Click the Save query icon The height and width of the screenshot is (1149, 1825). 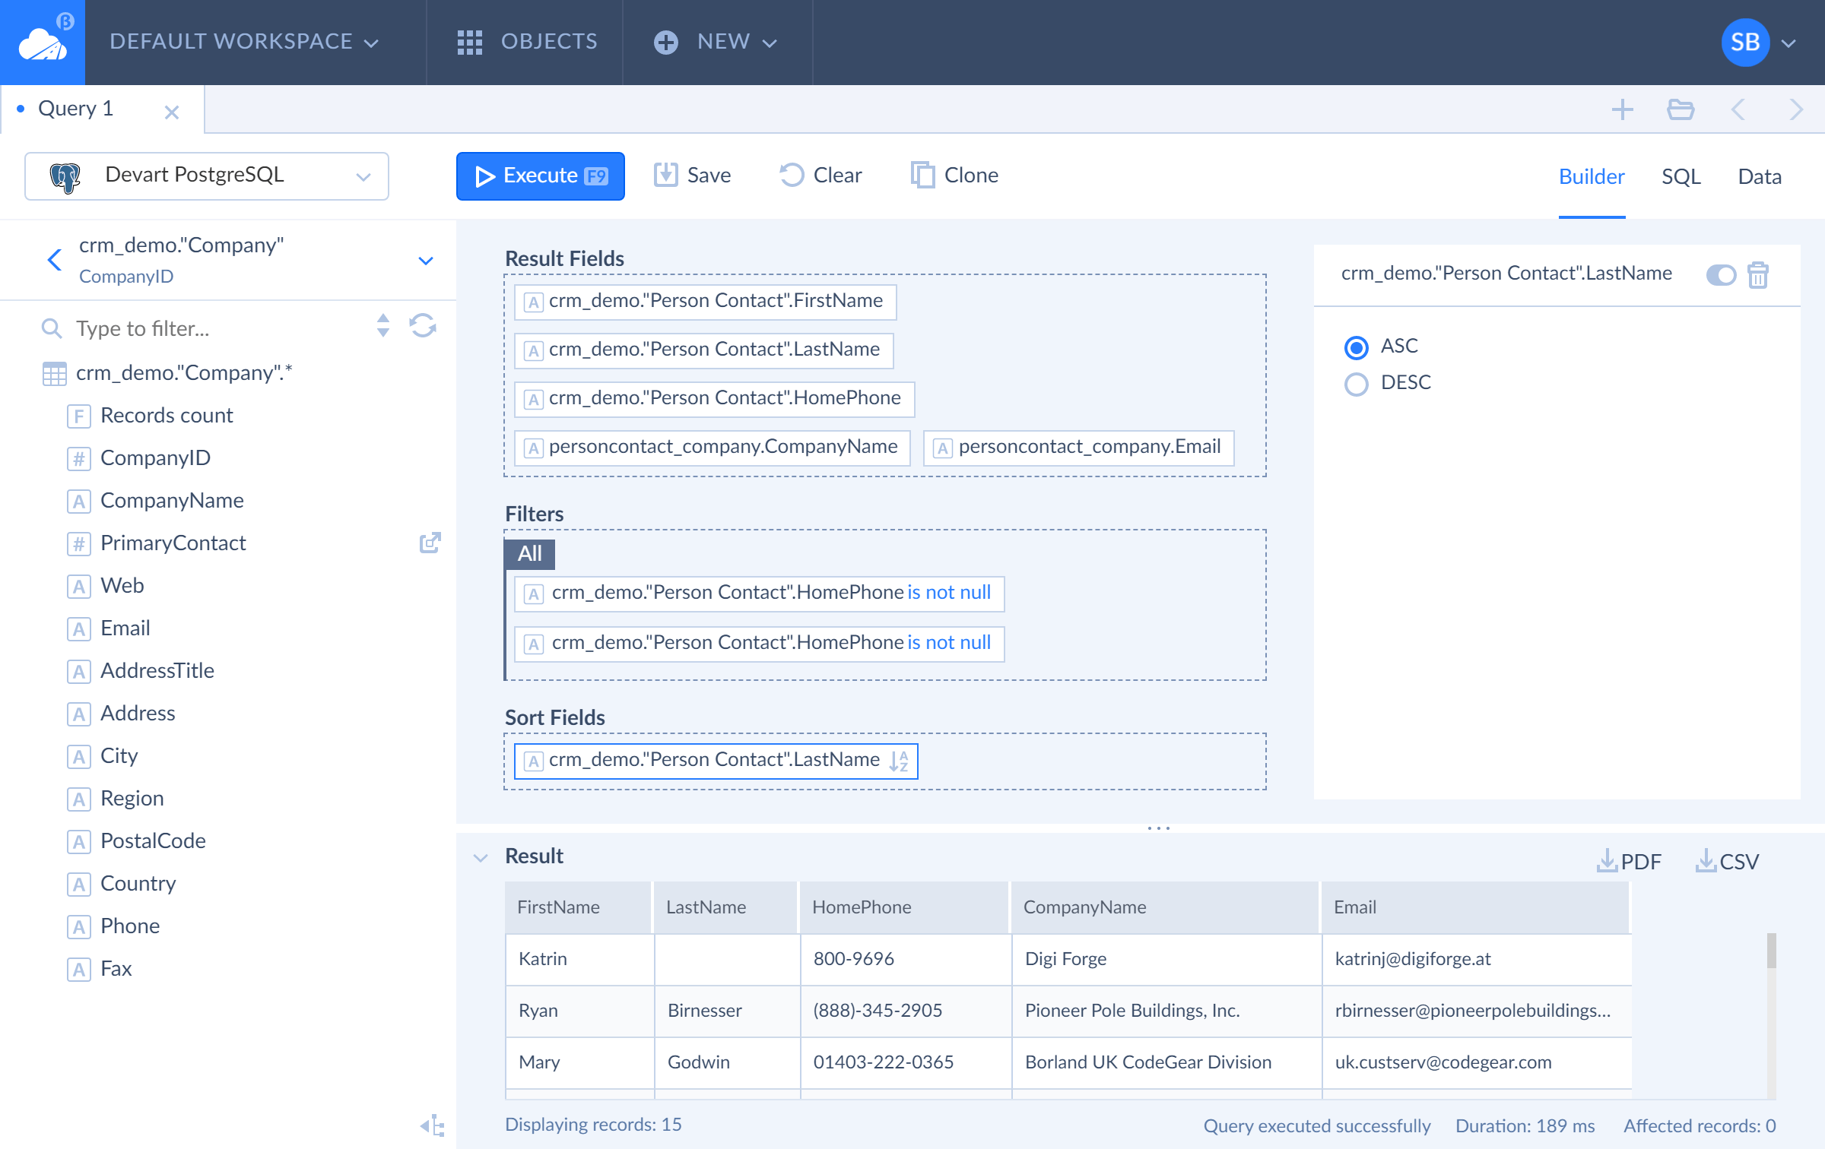tap(666, 175)
